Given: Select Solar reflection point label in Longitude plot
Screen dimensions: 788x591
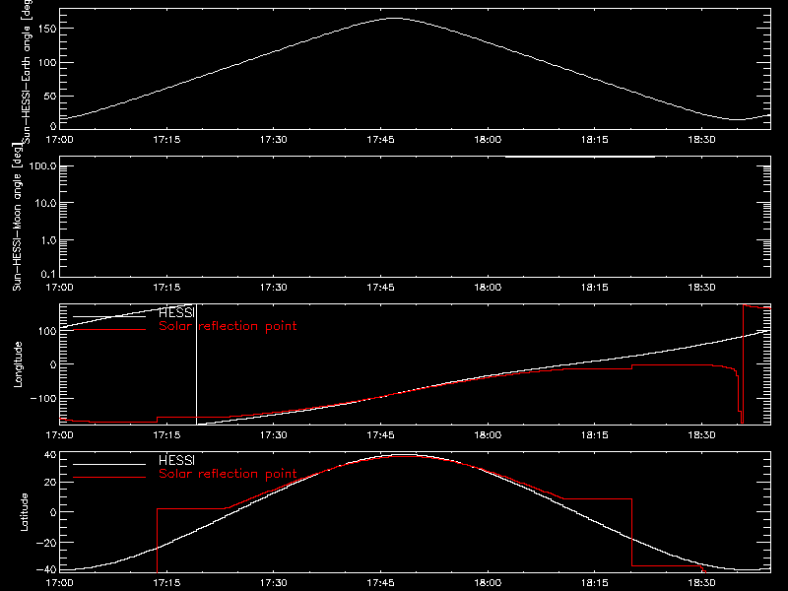Looking at the screenshot, I should click(228, 326).
